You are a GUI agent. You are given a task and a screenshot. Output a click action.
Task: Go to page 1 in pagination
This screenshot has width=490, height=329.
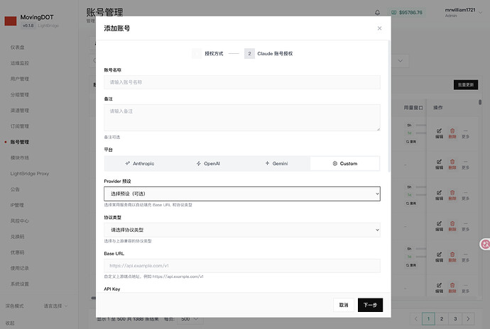(x=428, y=318)
